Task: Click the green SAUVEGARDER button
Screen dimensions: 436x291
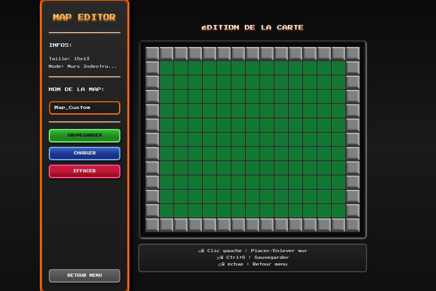Action: tap(85, 135)
